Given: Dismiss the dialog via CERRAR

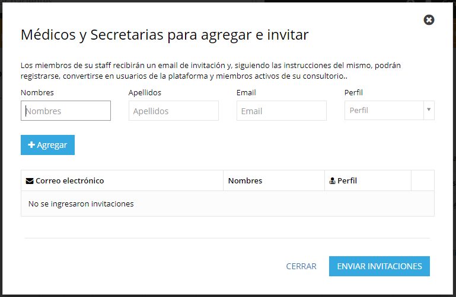Looking at the screenshot, I should click(301, 266).
